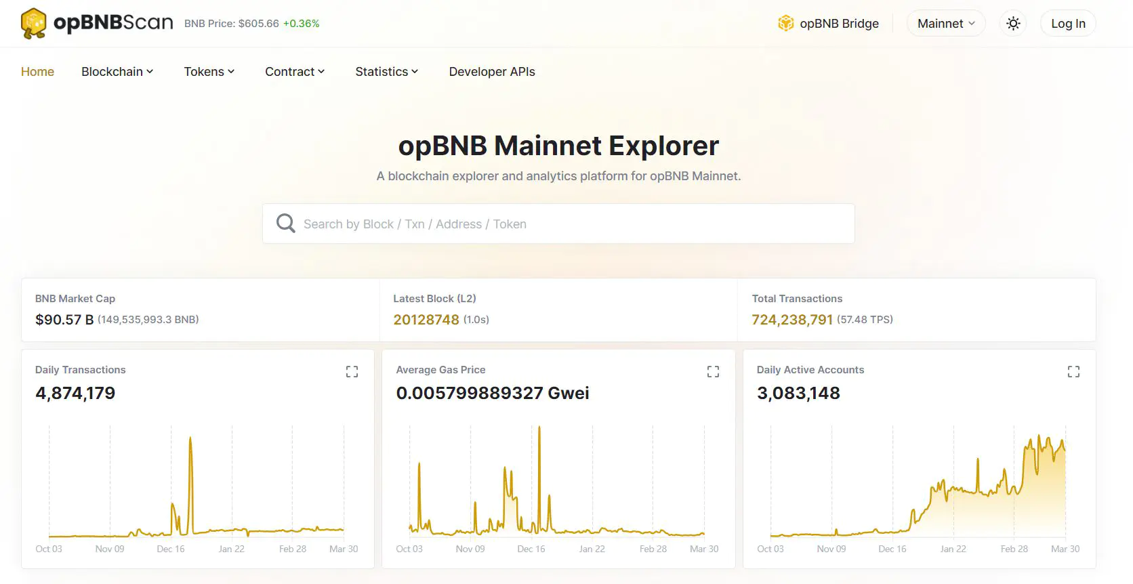Go to the Home tab

pos(37,72)
